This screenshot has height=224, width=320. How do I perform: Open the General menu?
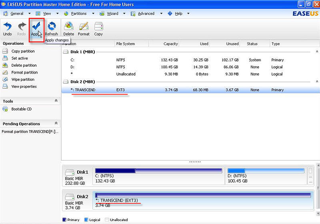[x=17, y=14]
